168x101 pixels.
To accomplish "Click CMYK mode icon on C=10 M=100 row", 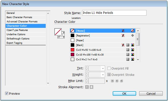I will coord(133,55).
